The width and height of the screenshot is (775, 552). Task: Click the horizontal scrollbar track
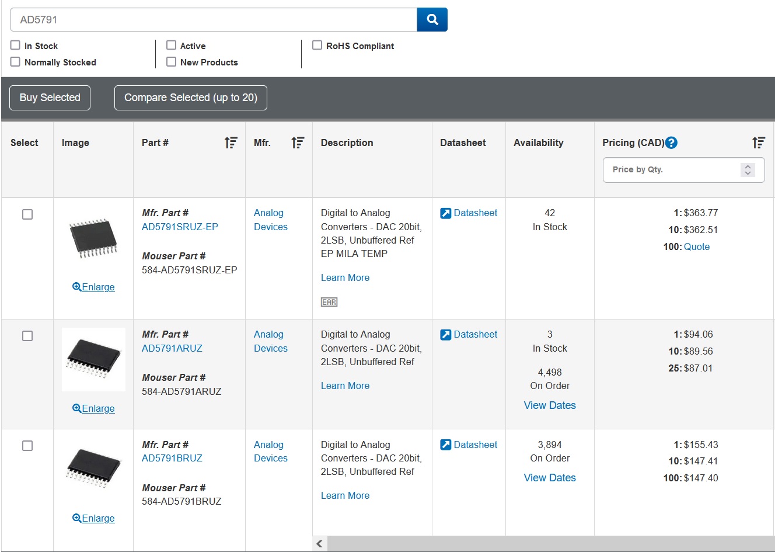[550, 544]
